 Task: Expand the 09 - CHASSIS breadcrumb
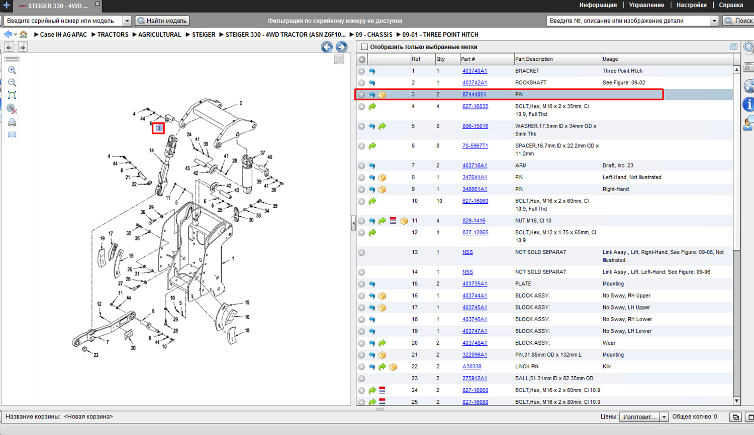352,35
